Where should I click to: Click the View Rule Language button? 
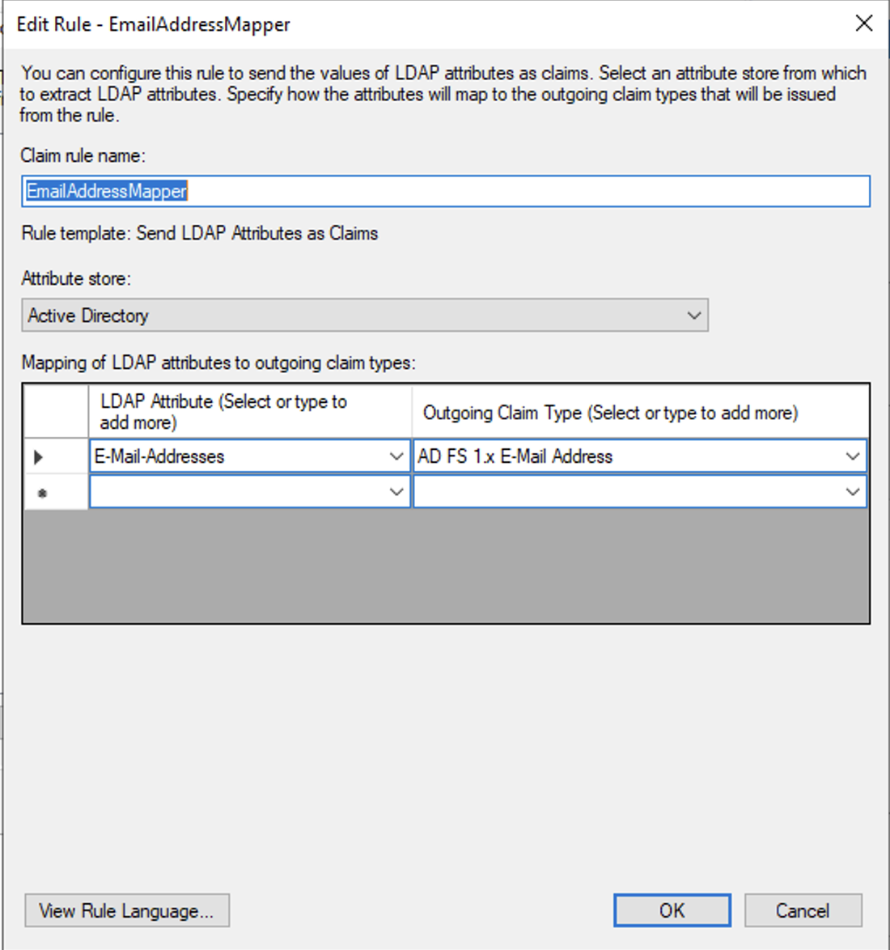click(126, 910)
